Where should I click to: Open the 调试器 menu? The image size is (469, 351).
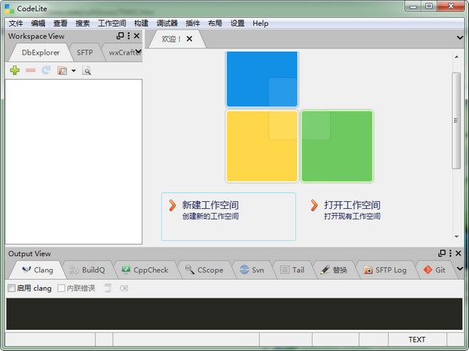167,23
